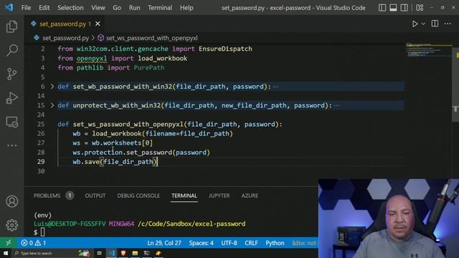The image size is (459, 258).
Task: Run the Python file with play button
Action: pyautogui.click(x=415, y=24)
